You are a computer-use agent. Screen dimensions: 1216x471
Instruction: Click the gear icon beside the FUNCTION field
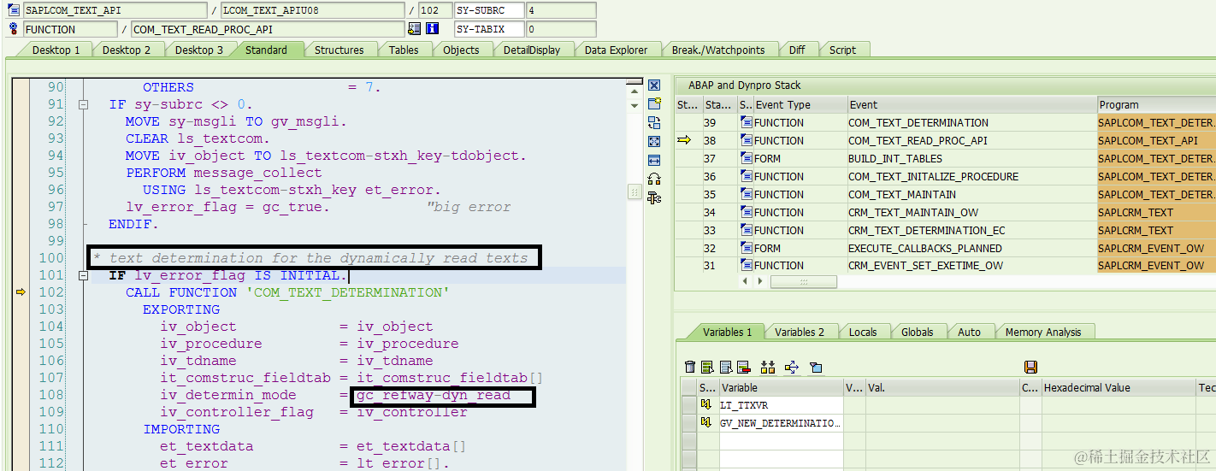pyautogui.click(x=14, y=29)
